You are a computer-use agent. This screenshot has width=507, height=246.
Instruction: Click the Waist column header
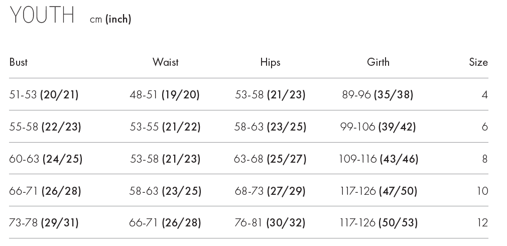point(165,62)
